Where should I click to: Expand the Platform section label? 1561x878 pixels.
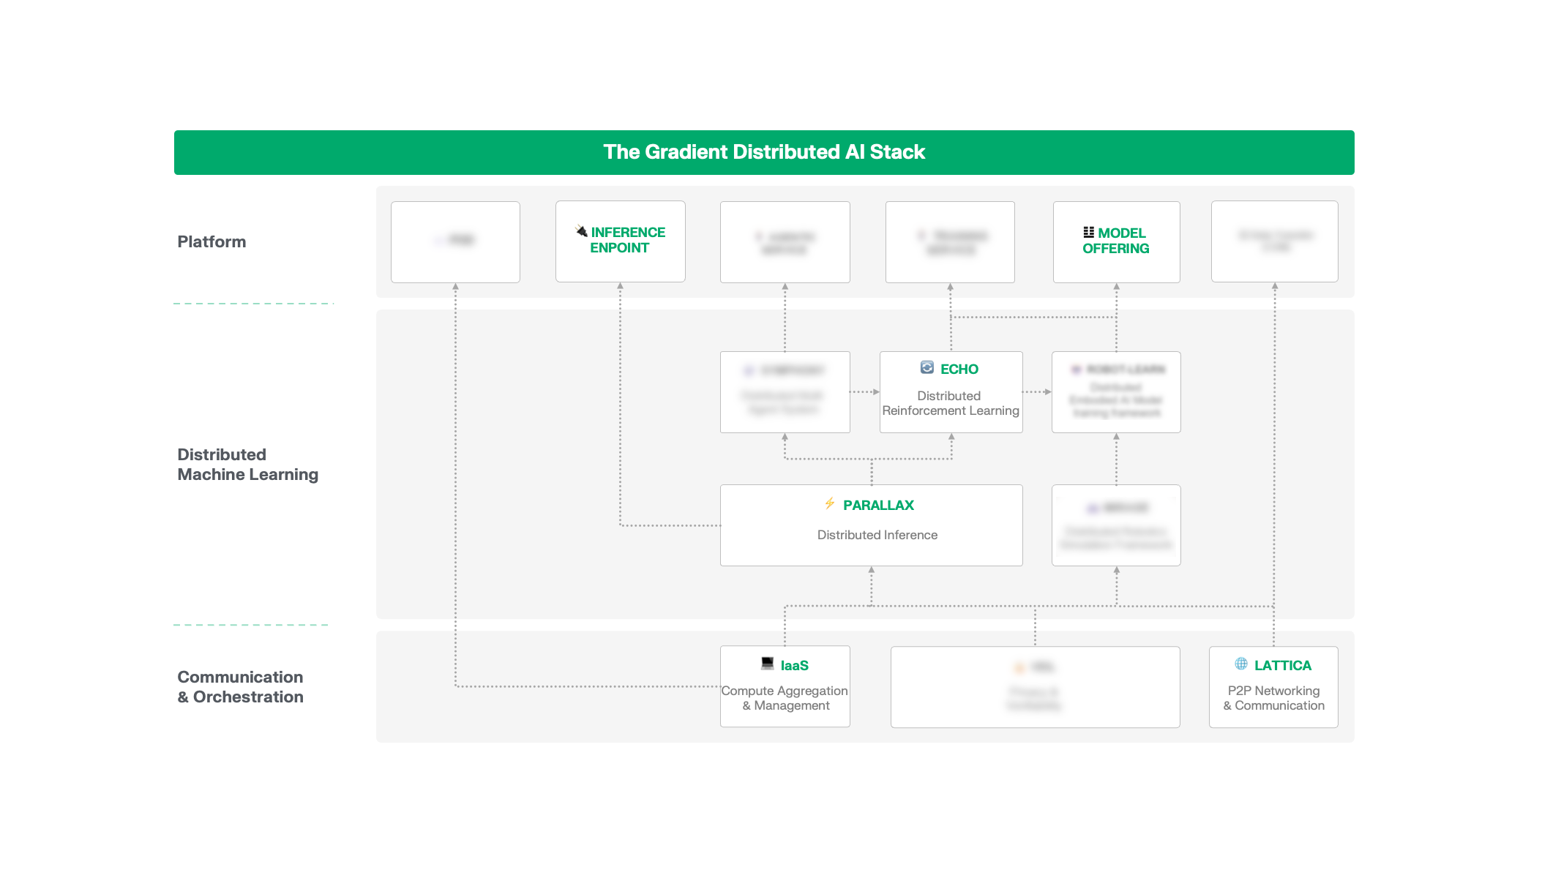(x=211, y=241)
